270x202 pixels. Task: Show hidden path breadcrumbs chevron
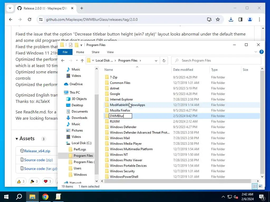point(93,60)
